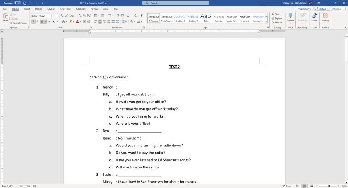Switch to the Design tab
Image resolution: width=348 pixels, height=188 pixels.
click(x=39, y=9)
